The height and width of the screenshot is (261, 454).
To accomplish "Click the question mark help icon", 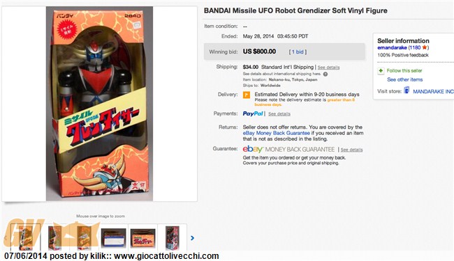I will tap(325, 74).
